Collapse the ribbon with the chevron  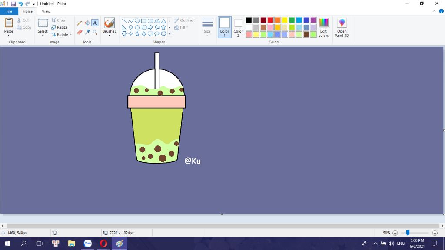point(434,11)
